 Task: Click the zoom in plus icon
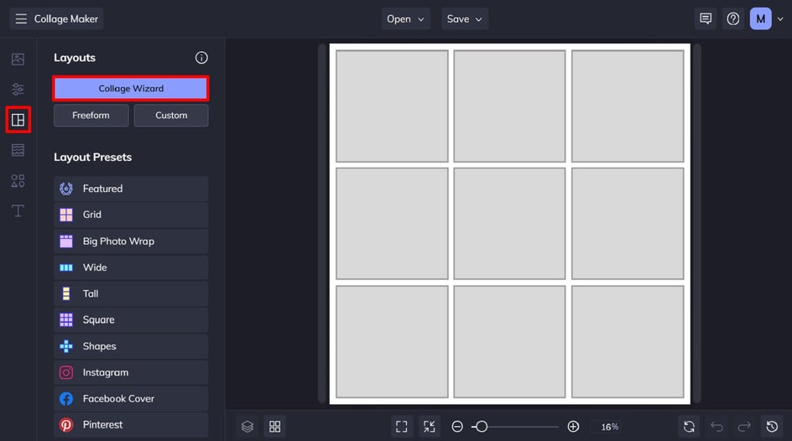(x=573, y=427)
